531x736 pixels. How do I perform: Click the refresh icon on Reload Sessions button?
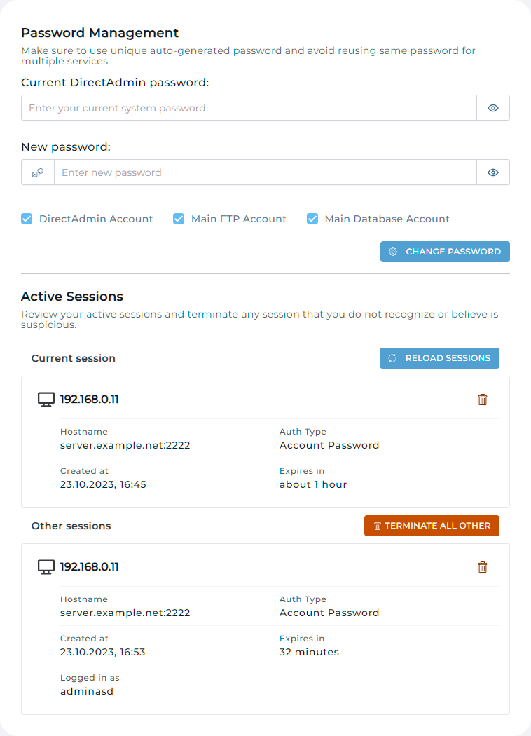[x=393, y=358]
